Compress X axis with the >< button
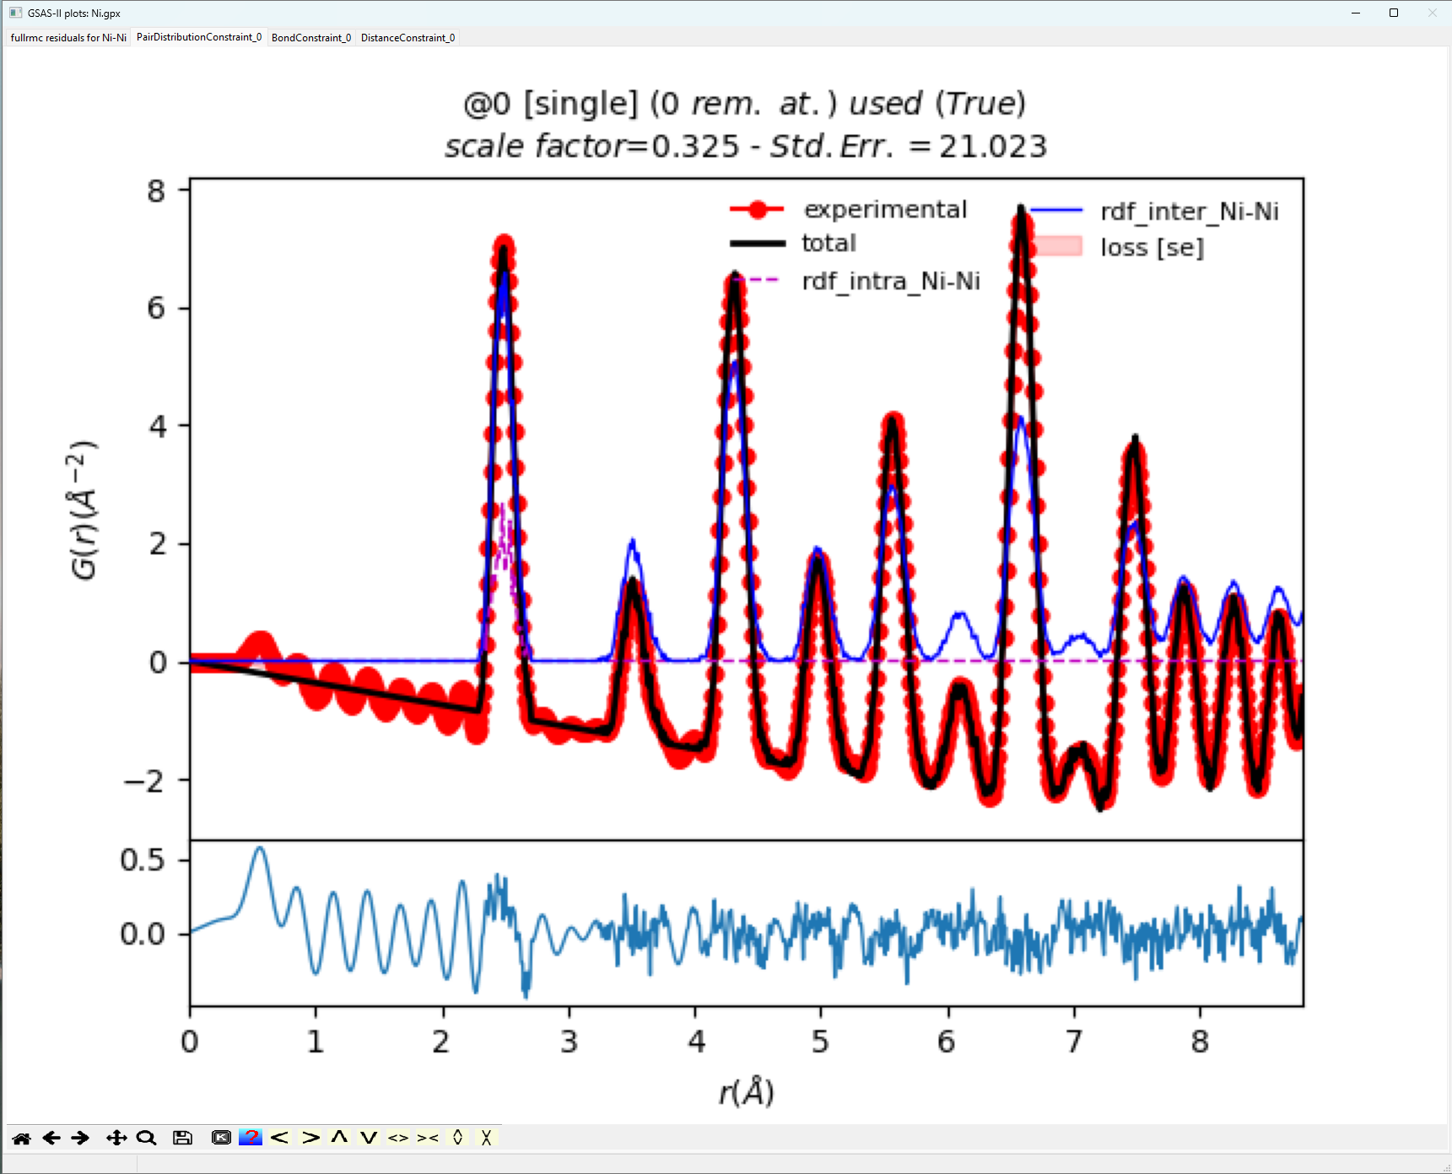 point(428,1137)
